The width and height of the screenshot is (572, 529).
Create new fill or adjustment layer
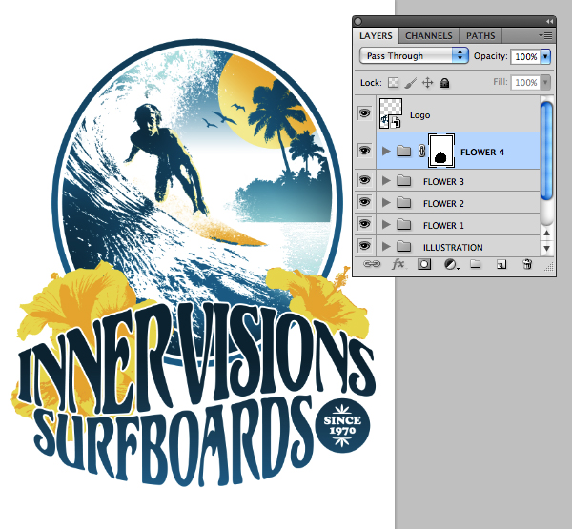tap(451, 264)
